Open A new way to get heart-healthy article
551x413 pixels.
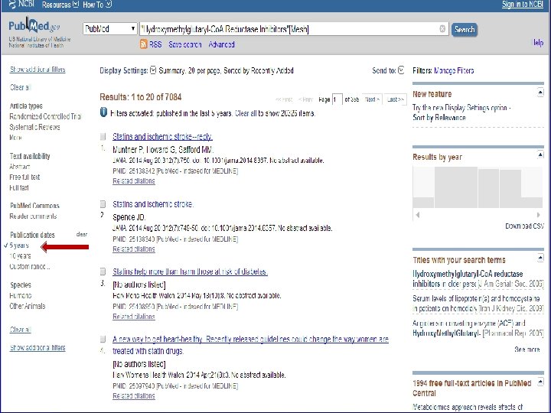click(250, 345)
